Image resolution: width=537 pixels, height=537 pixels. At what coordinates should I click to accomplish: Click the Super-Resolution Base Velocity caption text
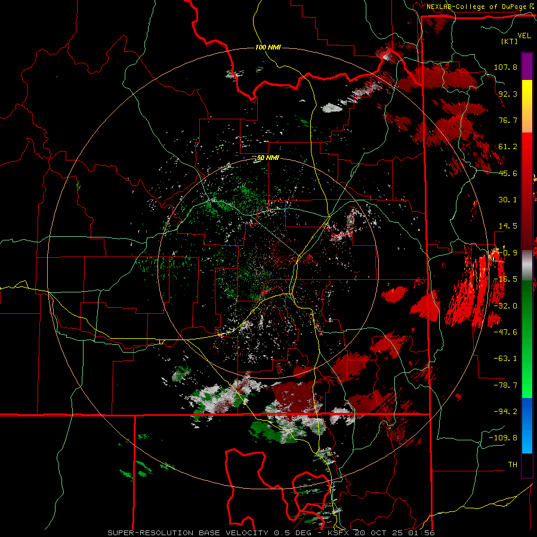[271, 533]
